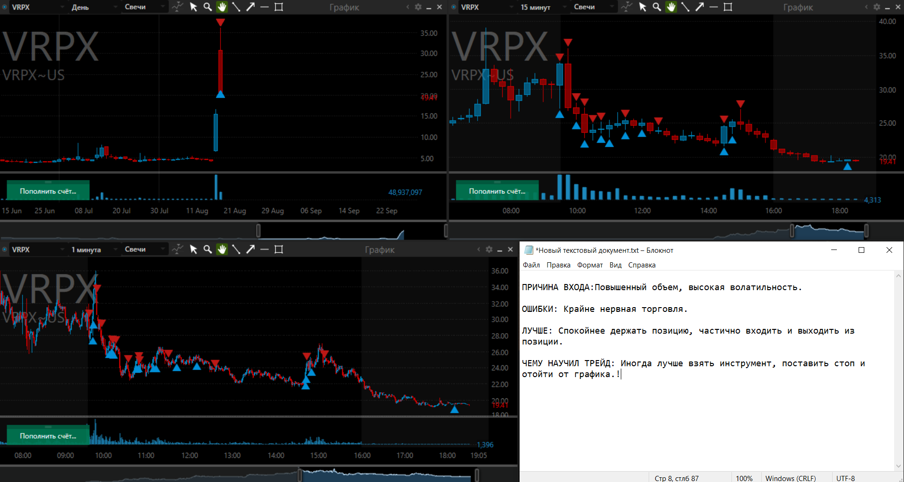Click 'Пополнить счёт' on the 15-minute chart
The width and height of the screenshot is (904, 482).
497,191
